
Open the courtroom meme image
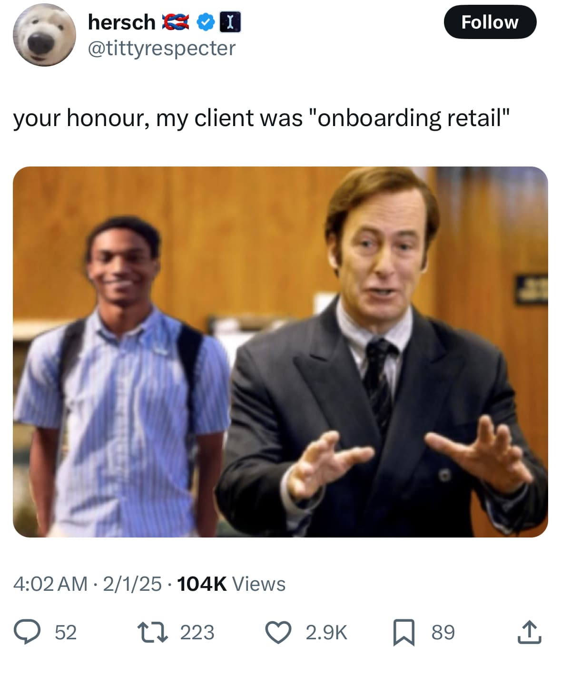tap(280, 352)
